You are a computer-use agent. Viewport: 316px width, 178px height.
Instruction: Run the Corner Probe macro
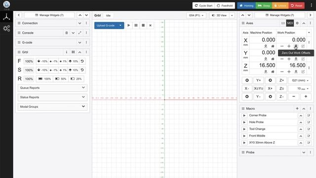pos(244,115)
